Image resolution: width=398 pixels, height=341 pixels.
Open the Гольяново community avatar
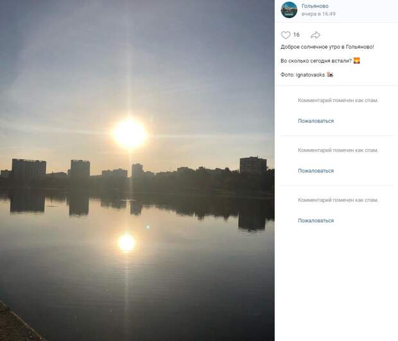point(289,10)
